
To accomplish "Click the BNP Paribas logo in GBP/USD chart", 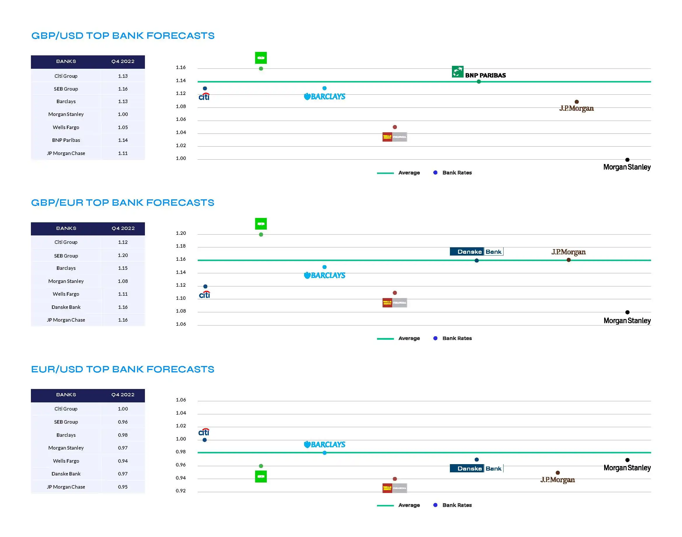I will pos(479,72).
